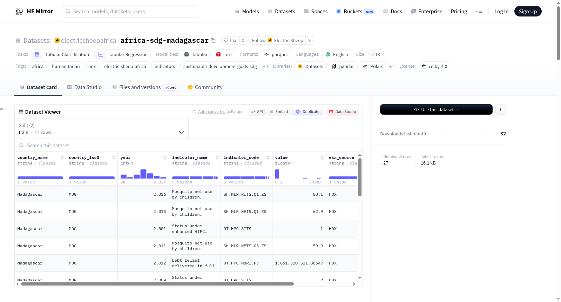Click the Tabular Regression task tag
This screenshot has width=561, height=302.
(123, 54)
